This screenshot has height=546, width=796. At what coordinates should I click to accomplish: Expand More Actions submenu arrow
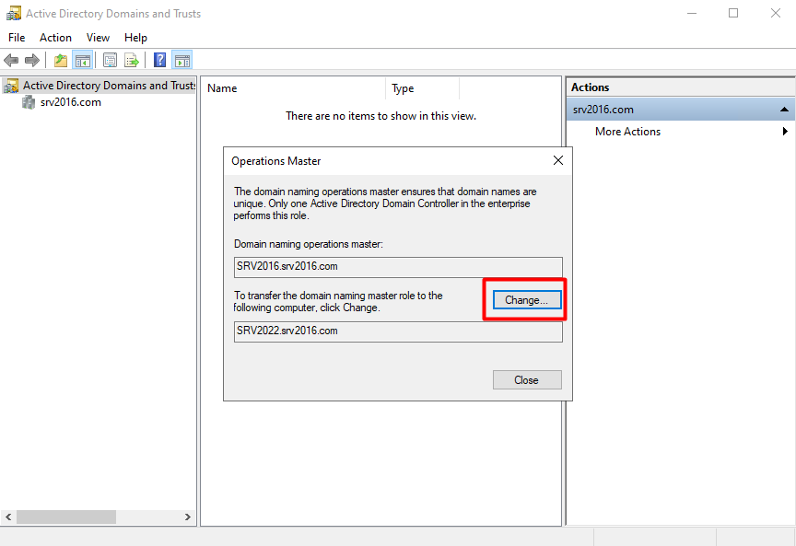[785, 132]
